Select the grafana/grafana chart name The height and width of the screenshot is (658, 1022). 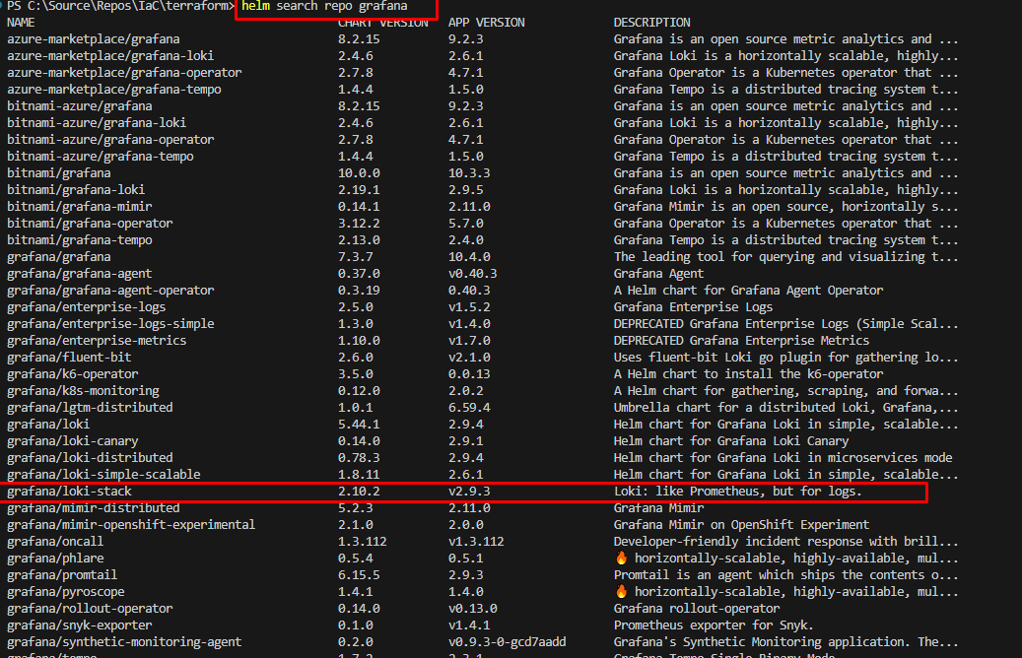(59, 257)
